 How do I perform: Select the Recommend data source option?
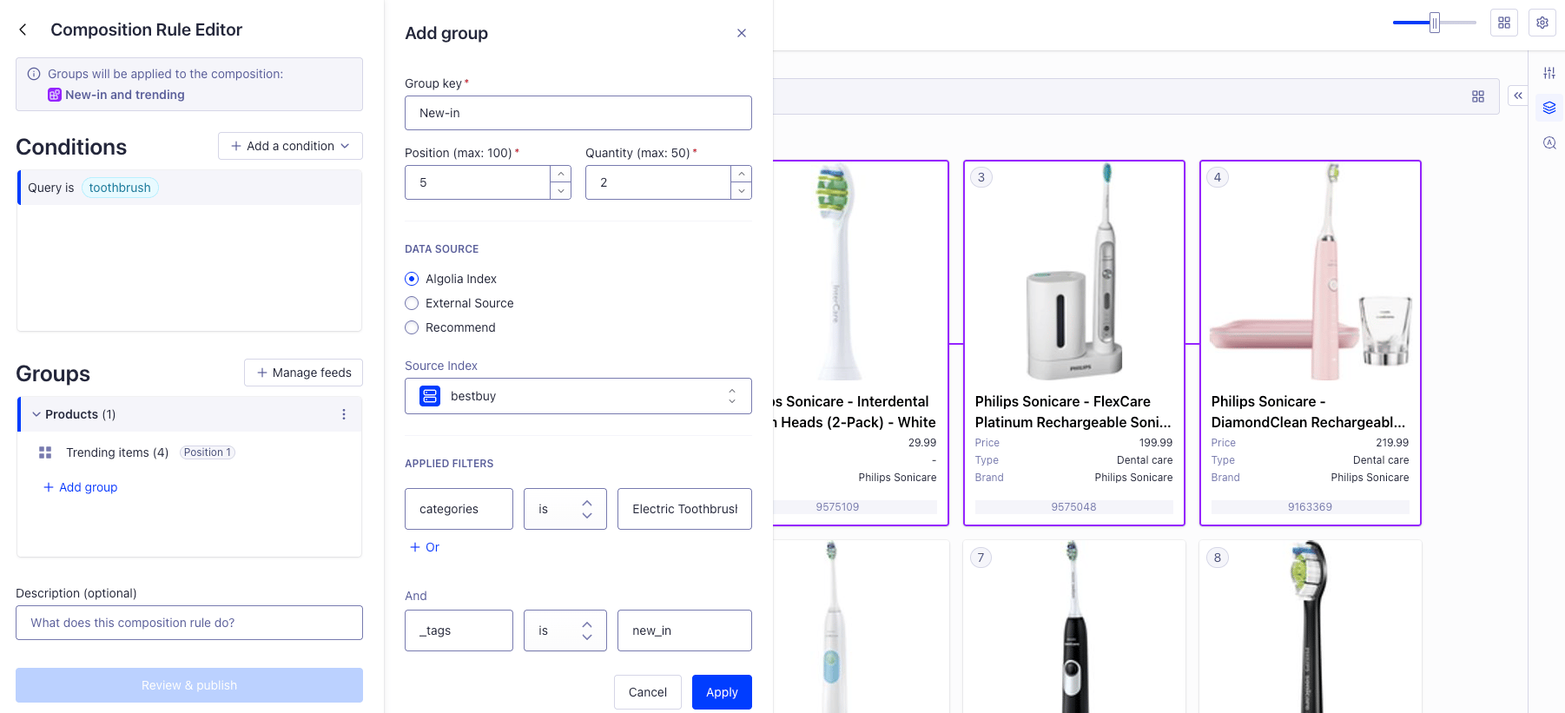pyautogui.click(x=412, y=327)
